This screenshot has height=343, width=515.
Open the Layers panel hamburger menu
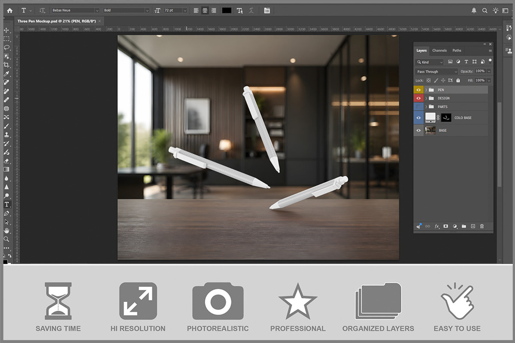coord(490,51)
